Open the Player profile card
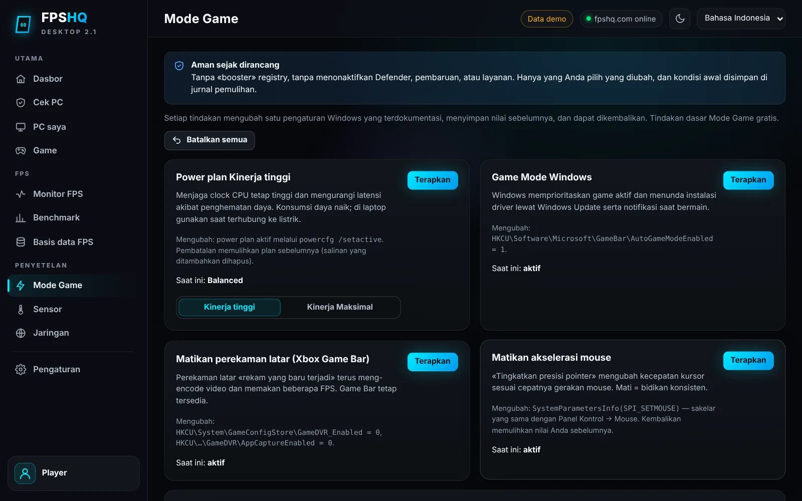 pos(74,473)
